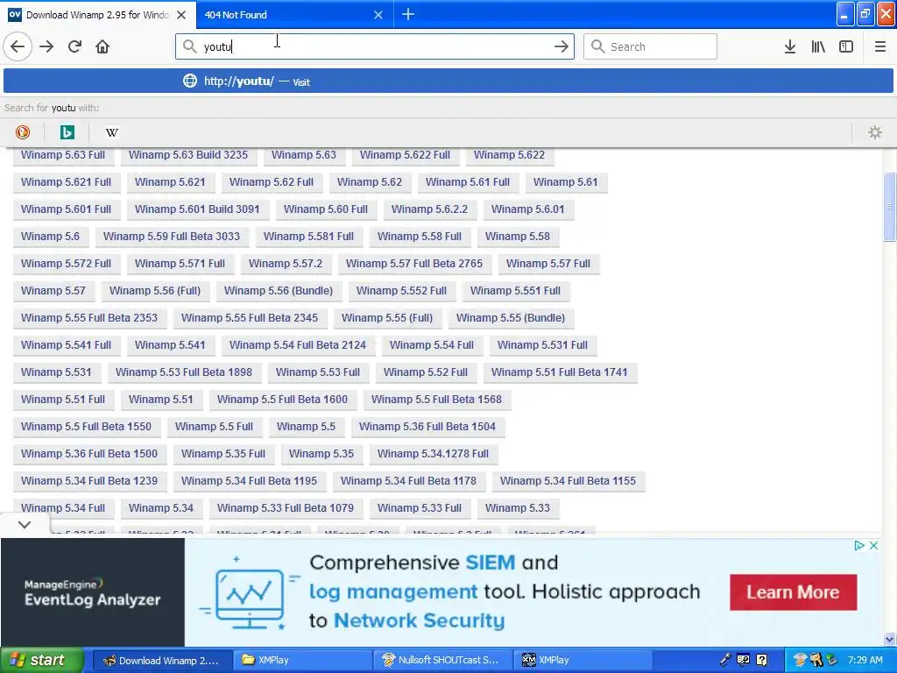Click the 7:29 AM system clock

[x=865, y=660]
